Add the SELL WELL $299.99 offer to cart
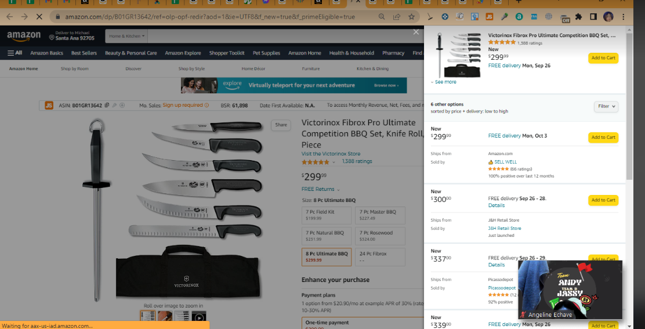The width and height of the screenshot is (645, 329). (603, 138)
